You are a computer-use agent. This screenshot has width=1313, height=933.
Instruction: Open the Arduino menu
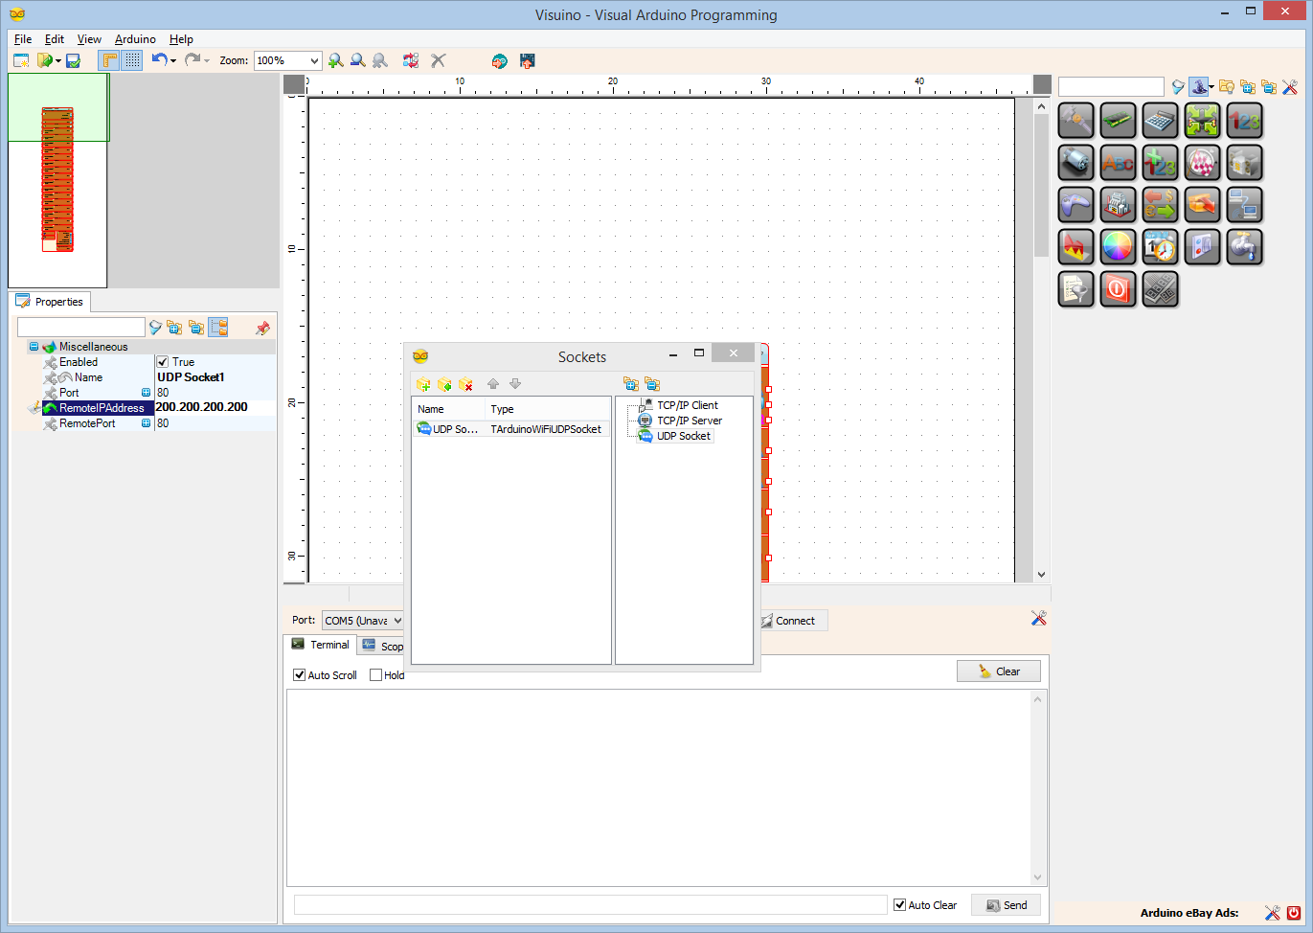[x=135, y=39]
